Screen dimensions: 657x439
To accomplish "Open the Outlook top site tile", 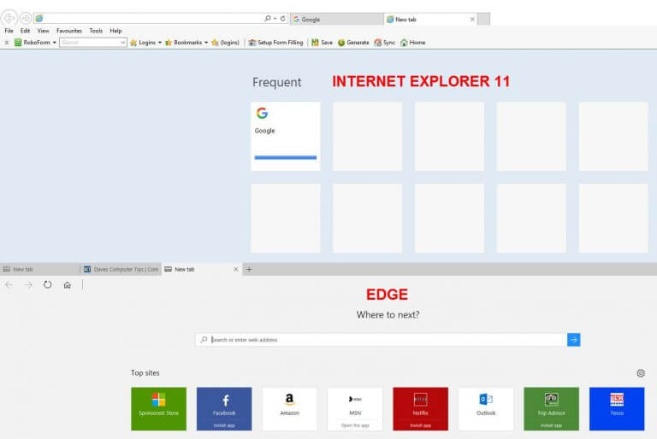I will [486, 409].
